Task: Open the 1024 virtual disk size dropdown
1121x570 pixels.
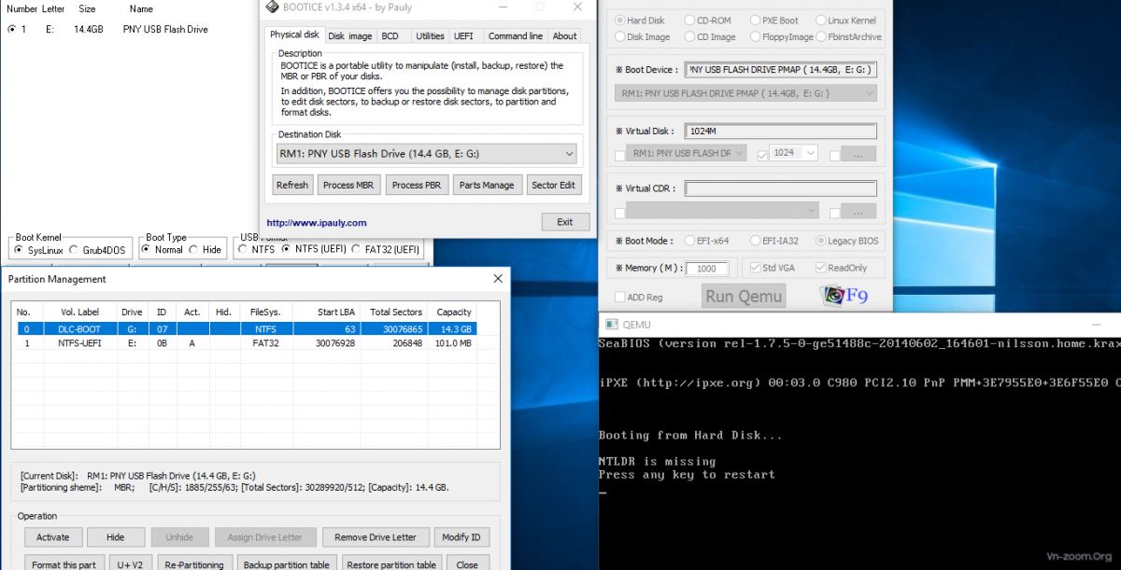Action: tap(809, 154)
